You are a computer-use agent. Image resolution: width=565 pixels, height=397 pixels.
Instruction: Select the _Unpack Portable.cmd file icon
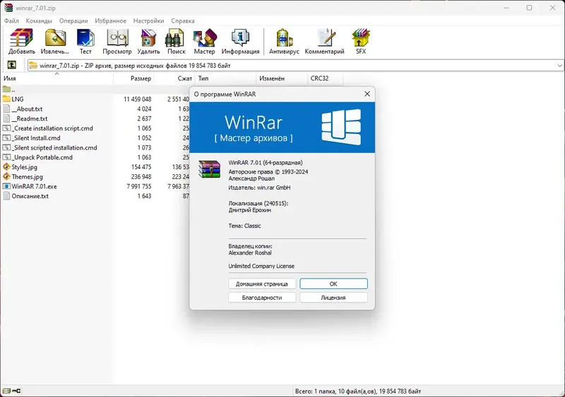click(x=6, y=157)
